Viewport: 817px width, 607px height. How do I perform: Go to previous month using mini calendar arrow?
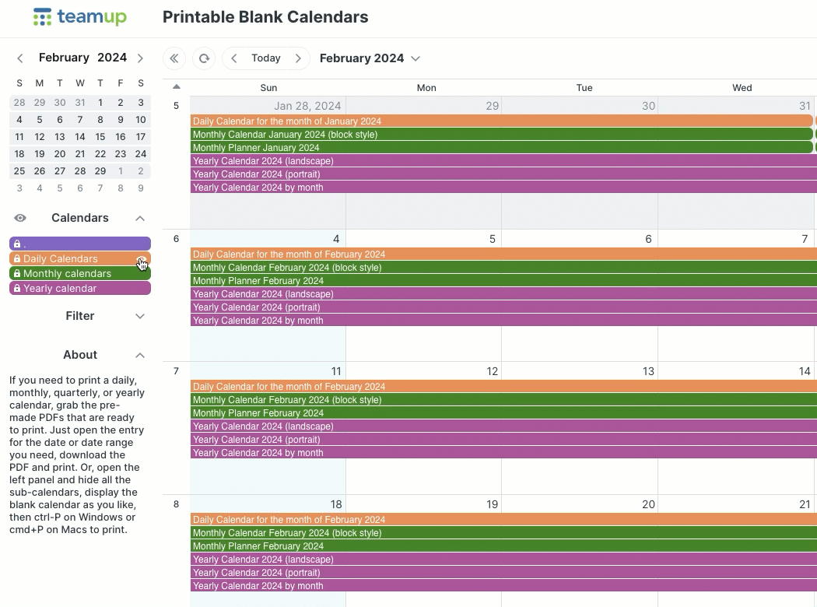click(19, 58)
